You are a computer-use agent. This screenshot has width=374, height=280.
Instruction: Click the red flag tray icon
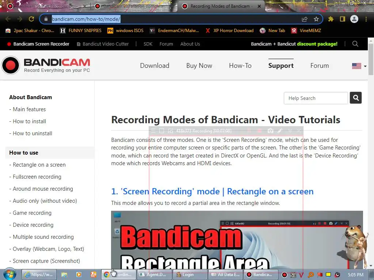(320, 275)
